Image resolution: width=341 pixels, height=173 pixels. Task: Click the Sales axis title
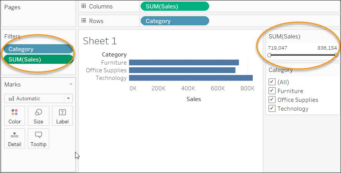click(194, 99)
